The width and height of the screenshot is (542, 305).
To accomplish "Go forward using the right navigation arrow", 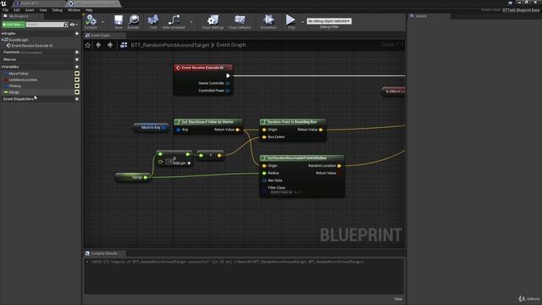I will 110,45.
